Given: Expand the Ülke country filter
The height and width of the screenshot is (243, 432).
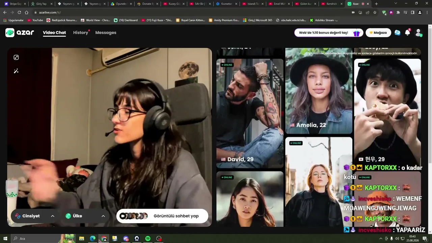Looking at the screenshot, I should click(x=85, y=216).
